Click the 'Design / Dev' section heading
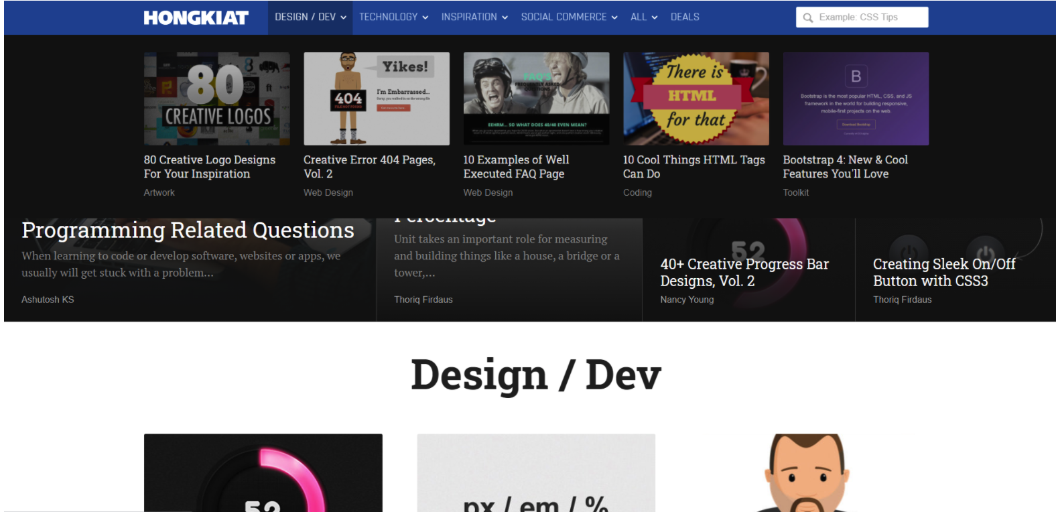The width and height of the screenshot is (1056, 512). coord(535,375)
